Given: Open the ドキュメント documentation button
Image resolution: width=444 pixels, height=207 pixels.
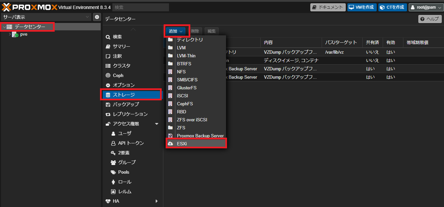Looking at the screenshot, I should coord(328,7).
